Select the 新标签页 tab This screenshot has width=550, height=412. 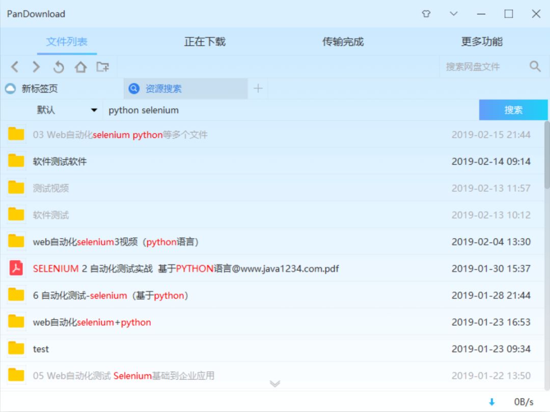pos(62,89)
